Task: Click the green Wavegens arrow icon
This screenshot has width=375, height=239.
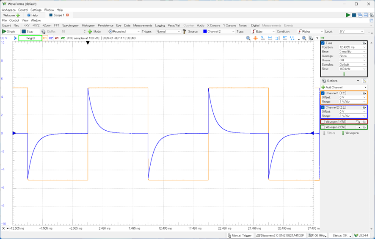Action: click(x=343, y=133)
